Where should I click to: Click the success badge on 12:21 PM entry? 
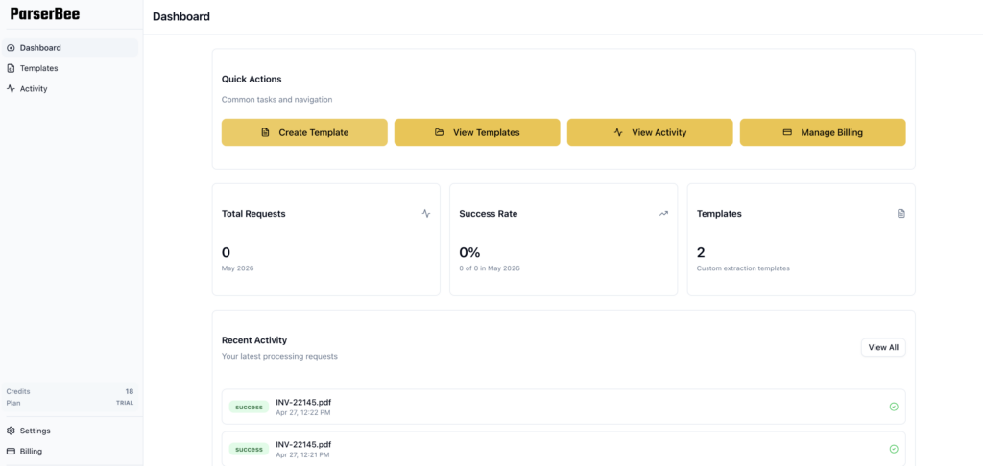point(249,449)
